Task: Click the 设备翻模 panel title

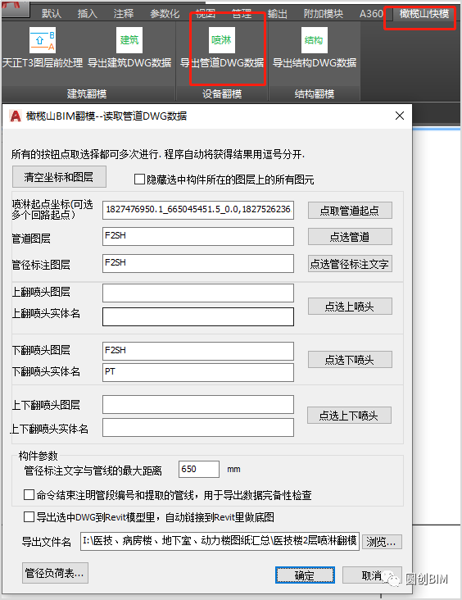Action: point(222,93)
